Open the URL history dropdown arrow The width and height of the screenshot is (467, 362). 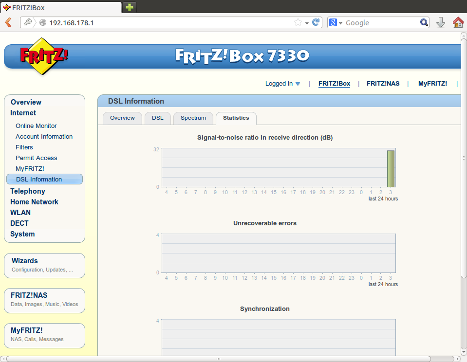coord(307,23)
